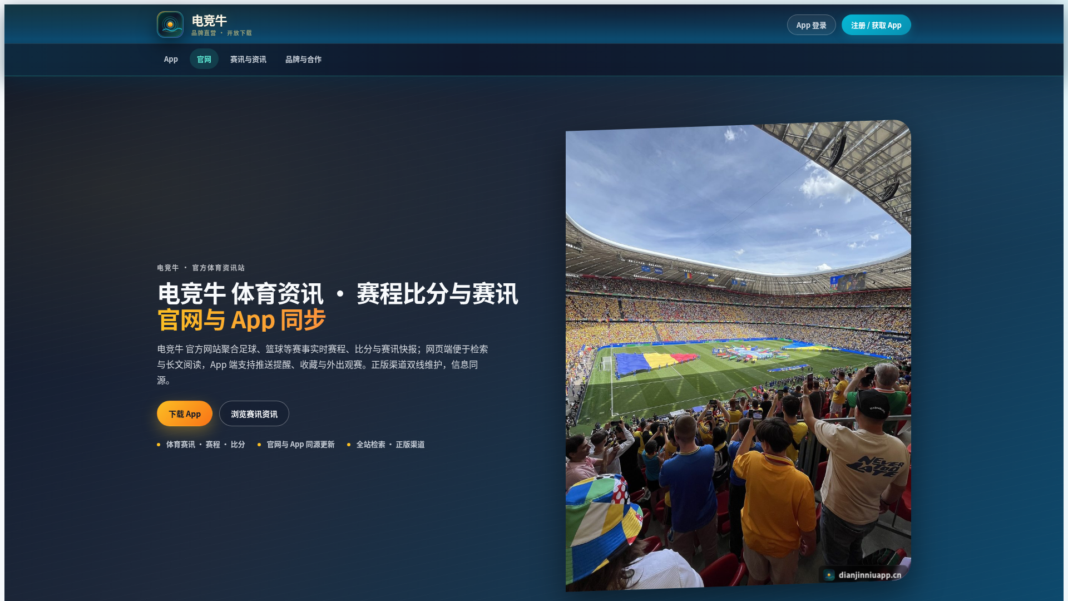The width and height of the screenshot is (1068, 601).
Task: Click the dianjinniuapp.cn watermark text
Action: [870, 575]
